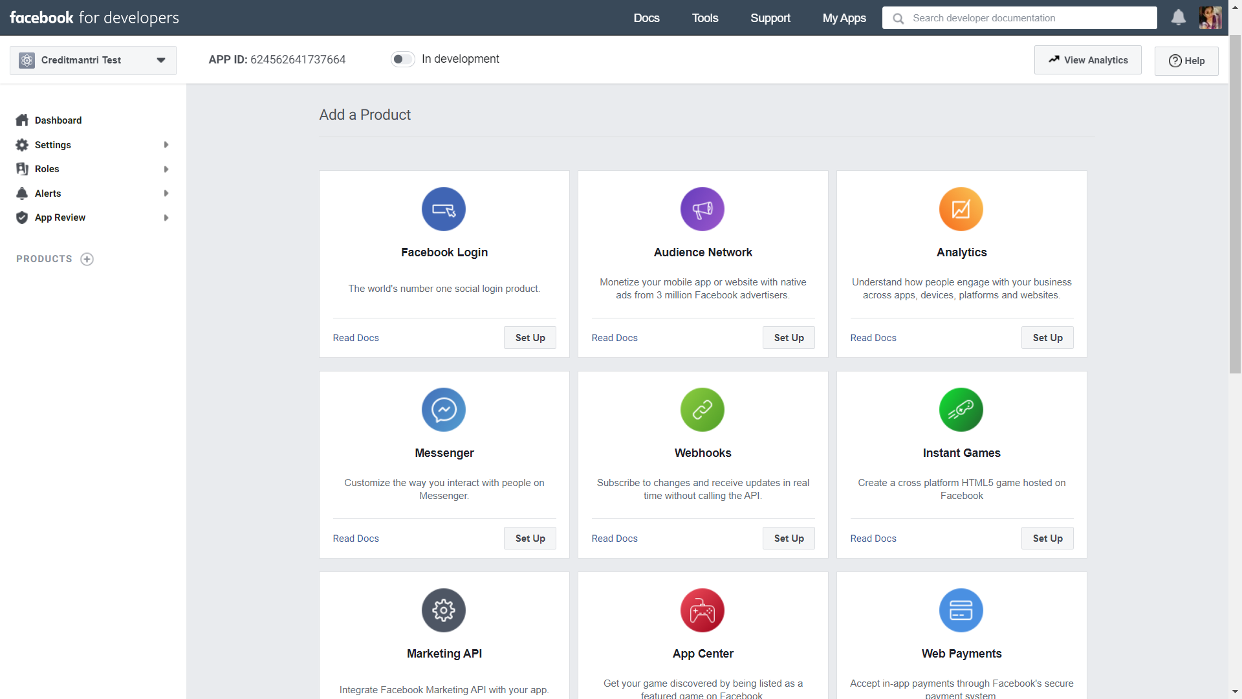This screenshot has height=699, width=1242.
Task: Open the Creditmantri Test app dropdown
Action: (x=93, y=60)
